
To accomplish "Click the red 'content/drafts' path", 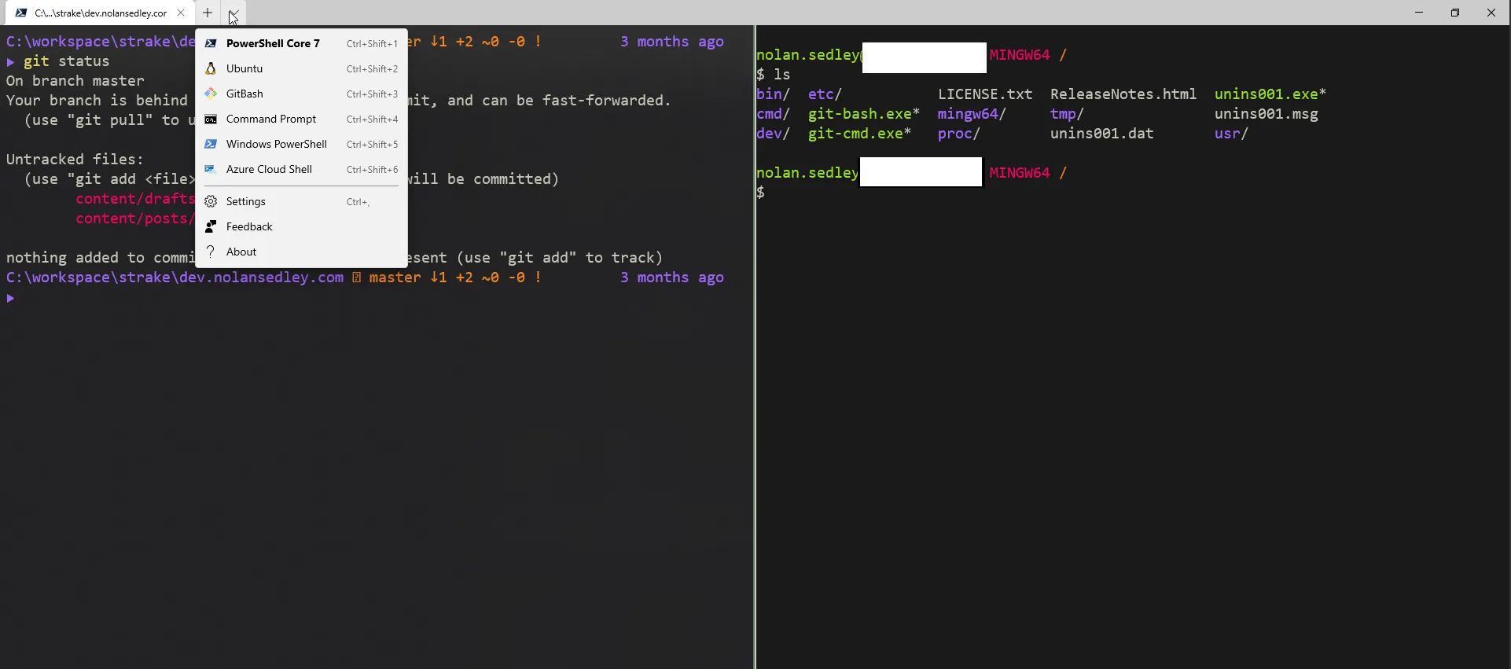I will [134, 199].
